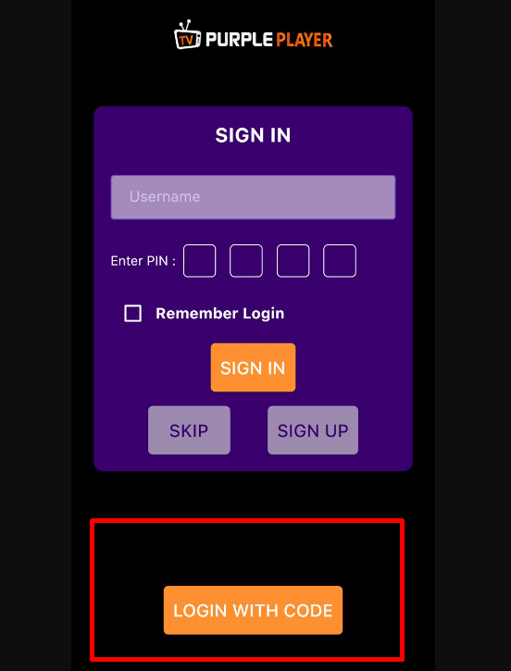
Task: Choose LOGIN WITH CODE
Action: 253,610
